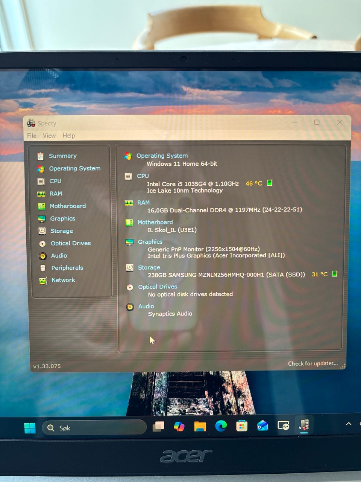
Task: Click the summary Audio speaker icon
Action: (130, 307)
